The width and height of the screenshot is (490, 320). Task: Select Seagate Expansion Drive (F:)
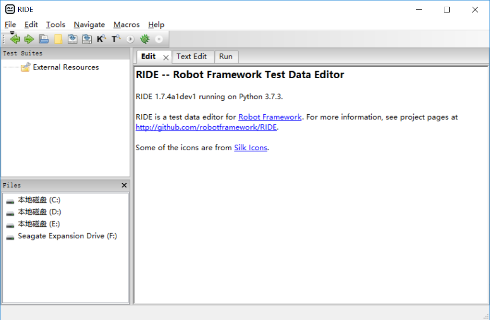67,236
